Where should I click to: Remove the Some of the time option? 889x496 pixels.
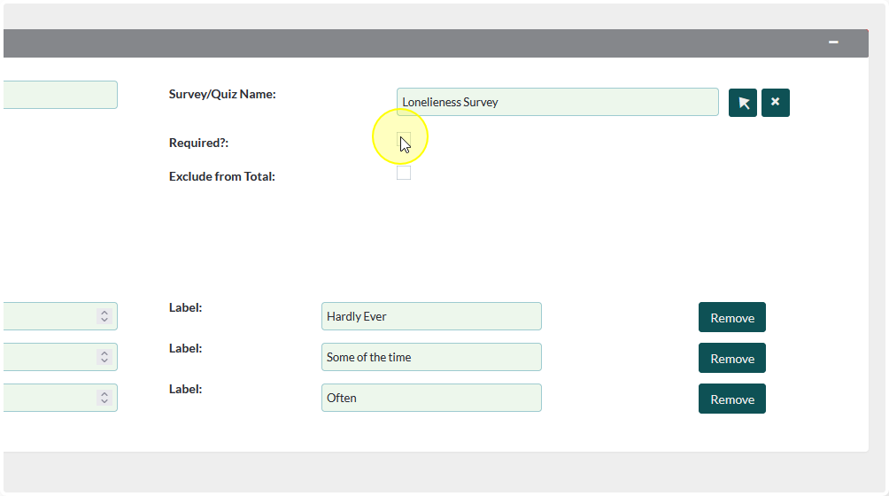click(731, 358)
